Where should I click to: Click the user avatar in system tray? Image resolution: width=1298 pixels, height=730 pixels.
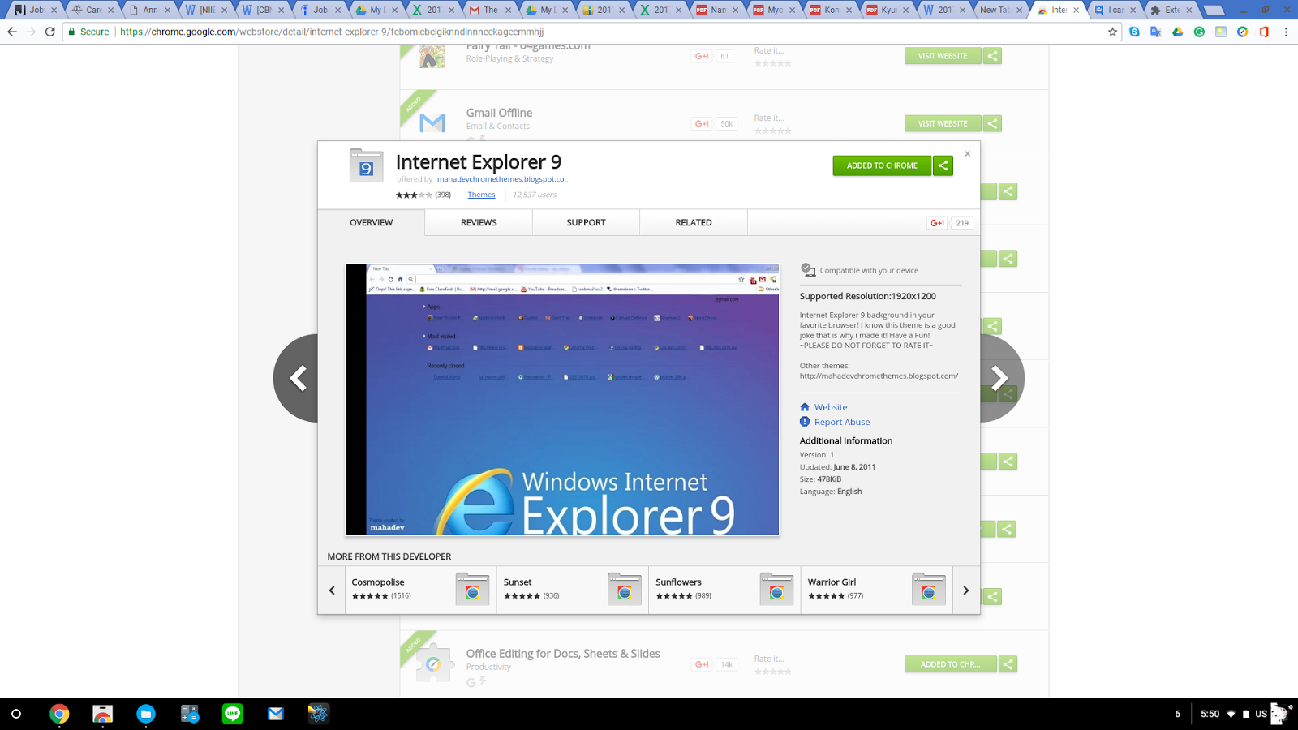pyautogui.click(x=1279, y=714)
